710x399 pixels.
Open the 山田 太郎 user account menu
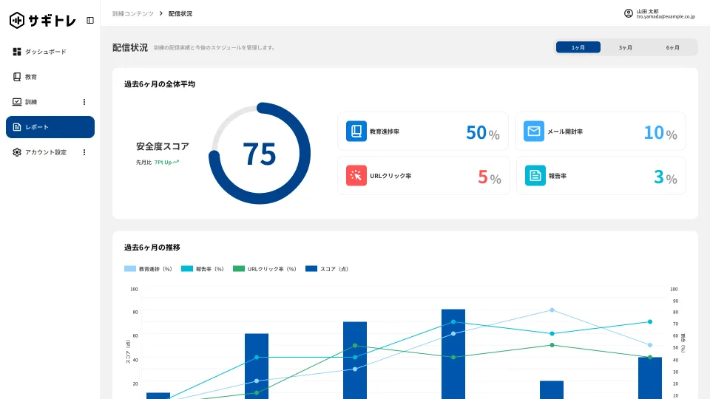pyautogui.click(x=660, y=13)
